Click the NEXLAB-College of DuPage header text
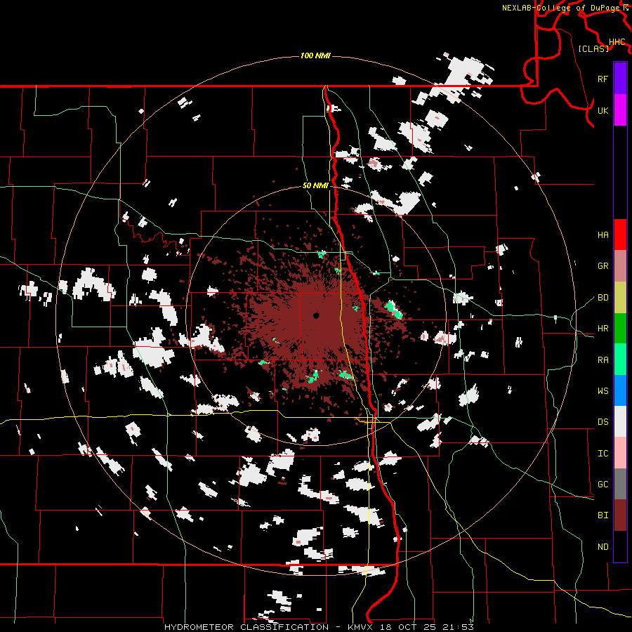The width and height of the screenshot is (632, 632). pyautogui.click(x=560, y=8)
